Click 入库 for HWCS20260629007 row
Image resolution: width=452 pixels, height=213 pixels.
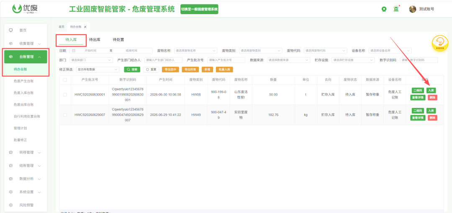431,111
